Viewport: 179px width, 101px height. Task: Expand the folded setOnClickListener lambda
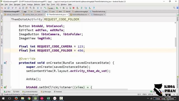(x=10, y=87)
